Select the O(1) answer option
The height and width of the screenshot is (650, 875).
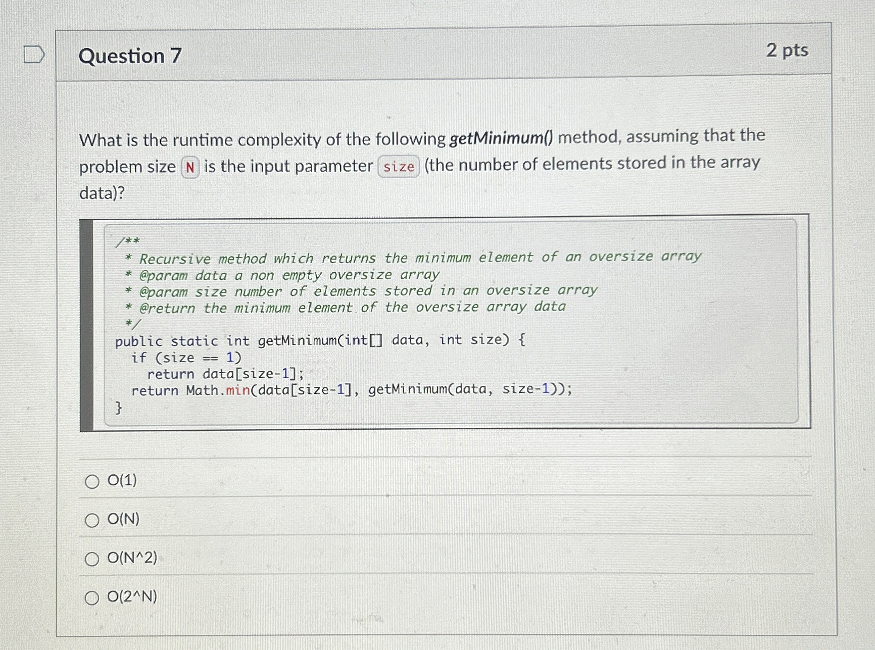[92, 481]
